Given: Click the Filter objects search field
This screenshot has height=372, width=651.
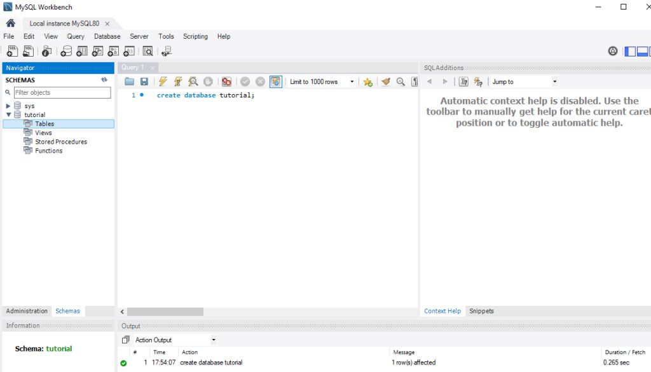Looking at the screenshot, I should 62,93.
